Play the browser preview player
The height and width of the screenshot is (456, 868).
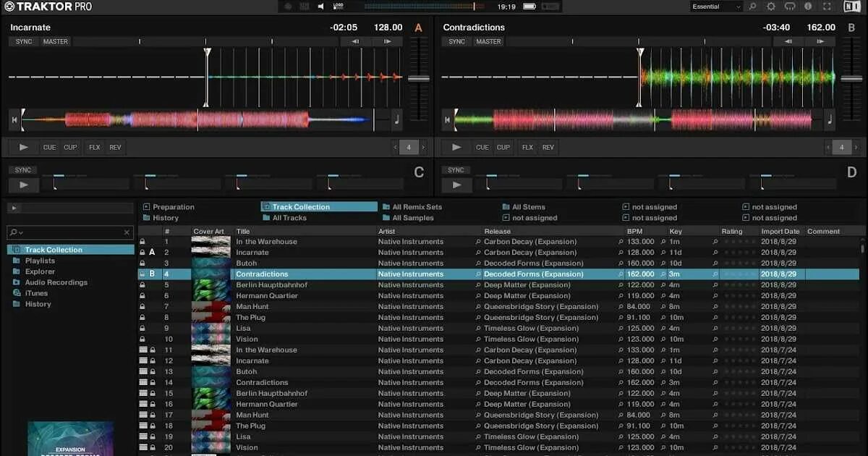[x=13, y=208]
